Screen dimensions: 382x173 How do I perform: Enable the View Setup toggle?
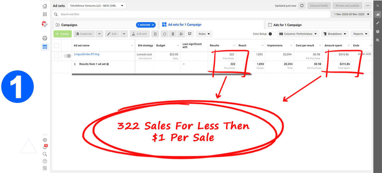coord(272,34)
